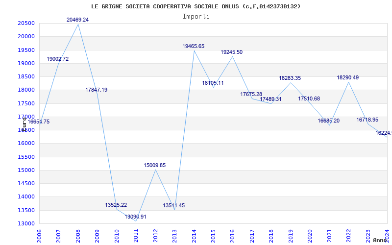Click y-axis value 15500
Viewport: 392px width, 245px height.
(26, 157)
